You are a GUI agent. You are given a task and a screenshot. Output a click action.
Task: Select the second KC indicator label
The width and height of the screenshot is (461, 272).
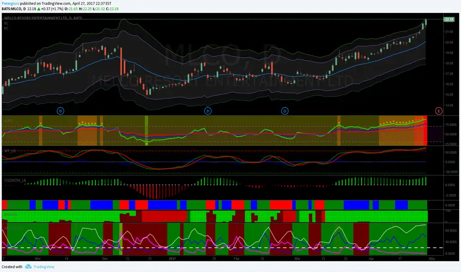click(x=6, y=28)
